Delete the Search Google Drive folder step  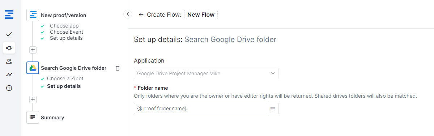117,68
